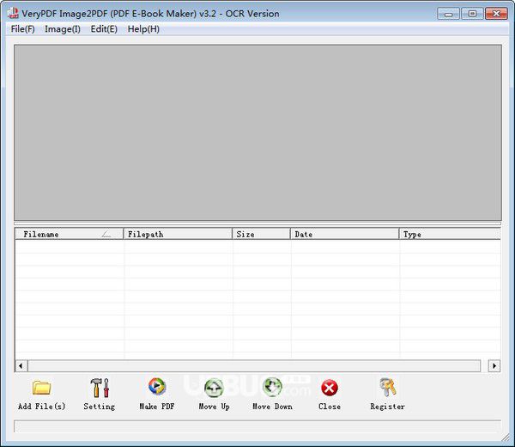Click the Move Up green arrow icon
Screen dimensions: 515x447
tap(214, 388)
